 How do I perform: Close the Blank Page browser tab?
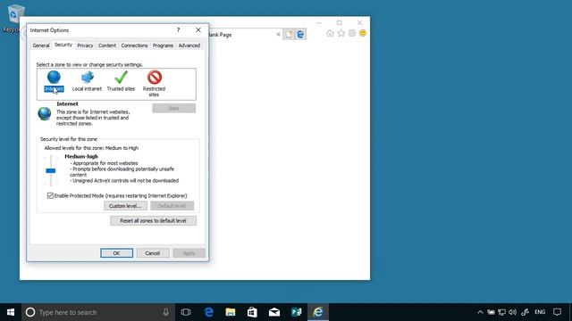pyautogui.click(x=278, y=34)
